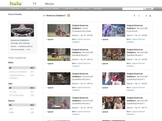
Task: Queue Semifinal Round 1 episode
Action: pyautogui.click(x=105, y=64)
